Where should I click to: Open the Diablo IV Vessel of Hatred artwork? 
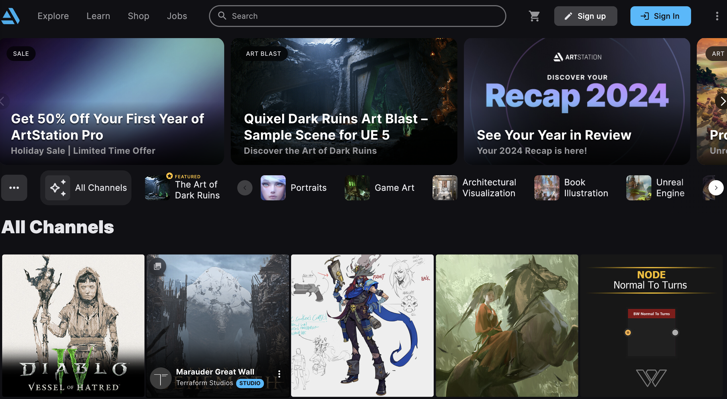(73, 326)
